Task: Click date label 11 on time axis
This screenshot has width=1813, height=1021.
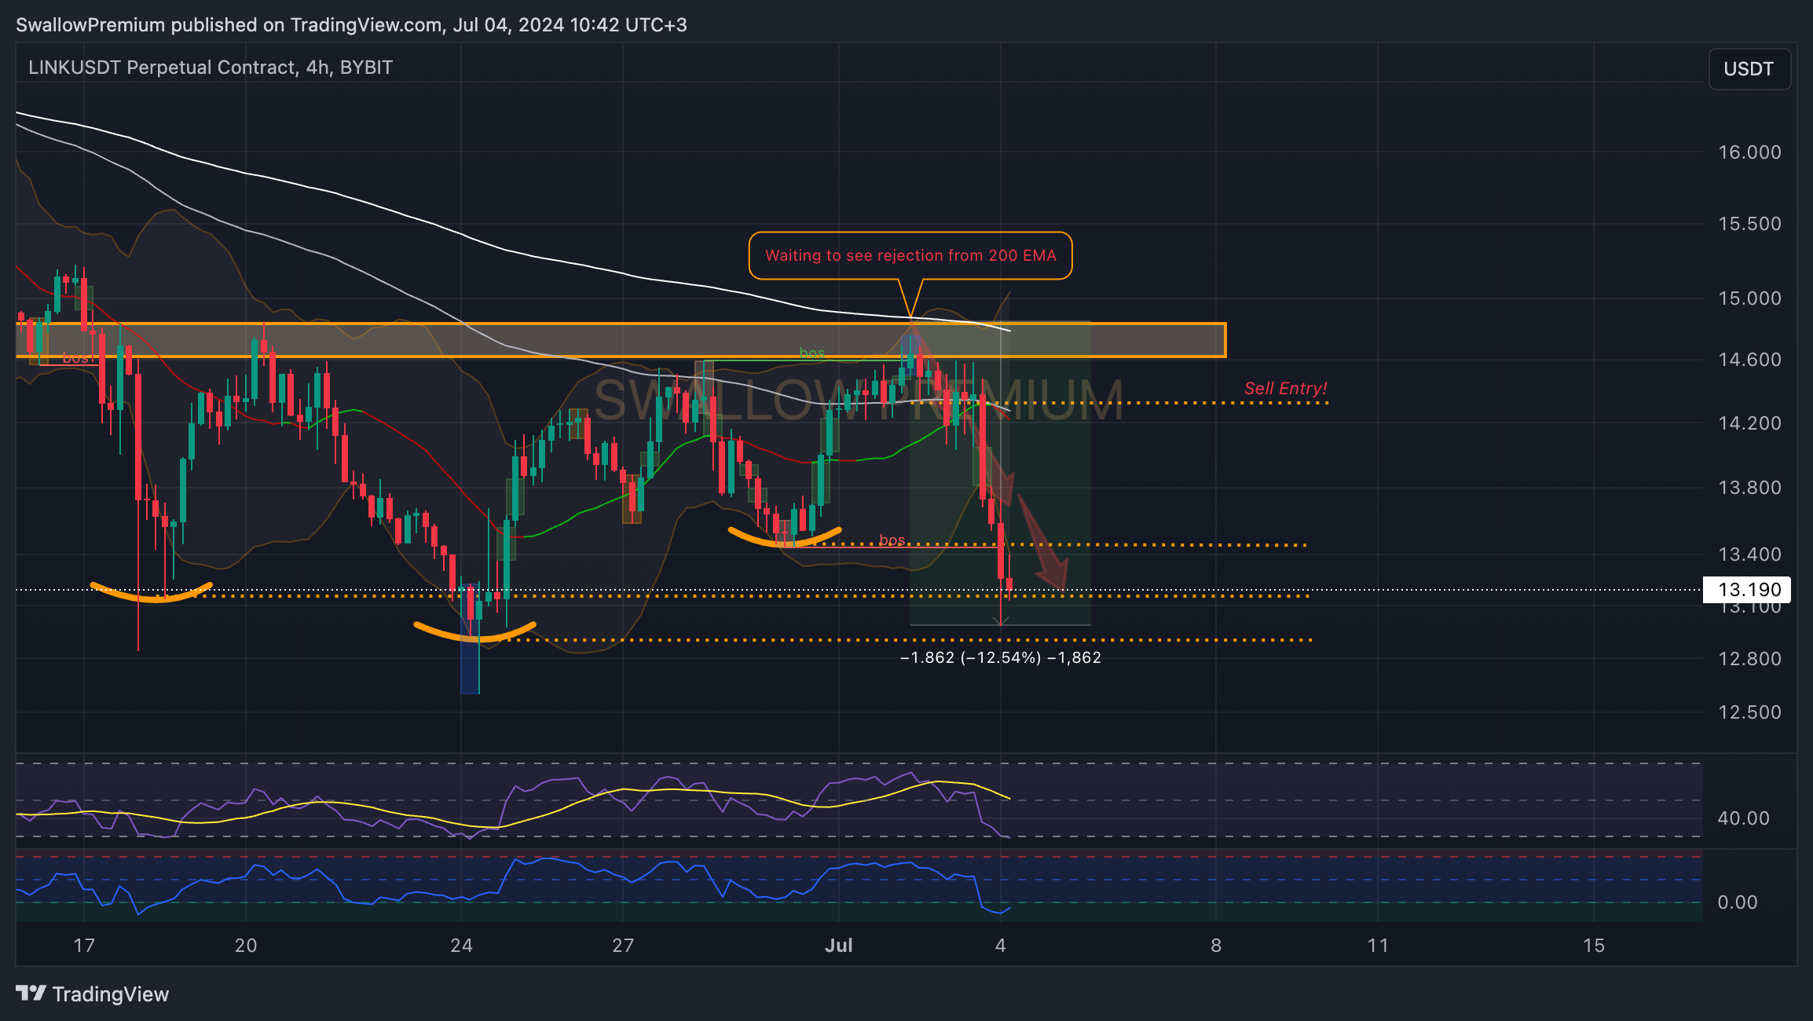Action: tap(1378, 946)
